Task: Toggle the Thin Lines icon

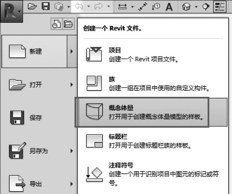Action: click(x=220, y=7)
